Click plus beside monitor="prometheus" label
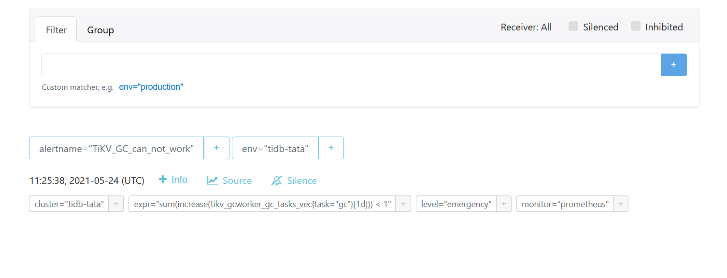Image resolution: width=727 pixels, height=278 pixels. click(621, 204)
